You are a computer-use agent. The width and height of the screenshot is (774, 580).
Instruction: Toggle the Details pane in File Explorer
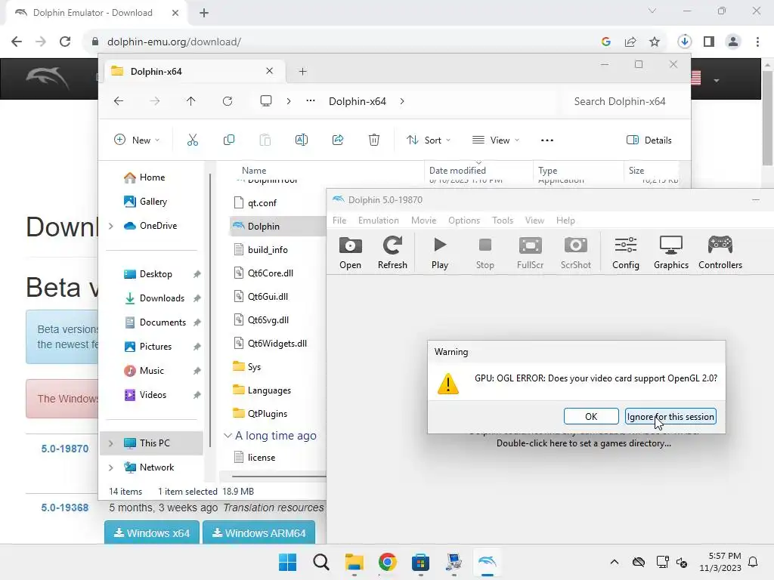(649, 140)
